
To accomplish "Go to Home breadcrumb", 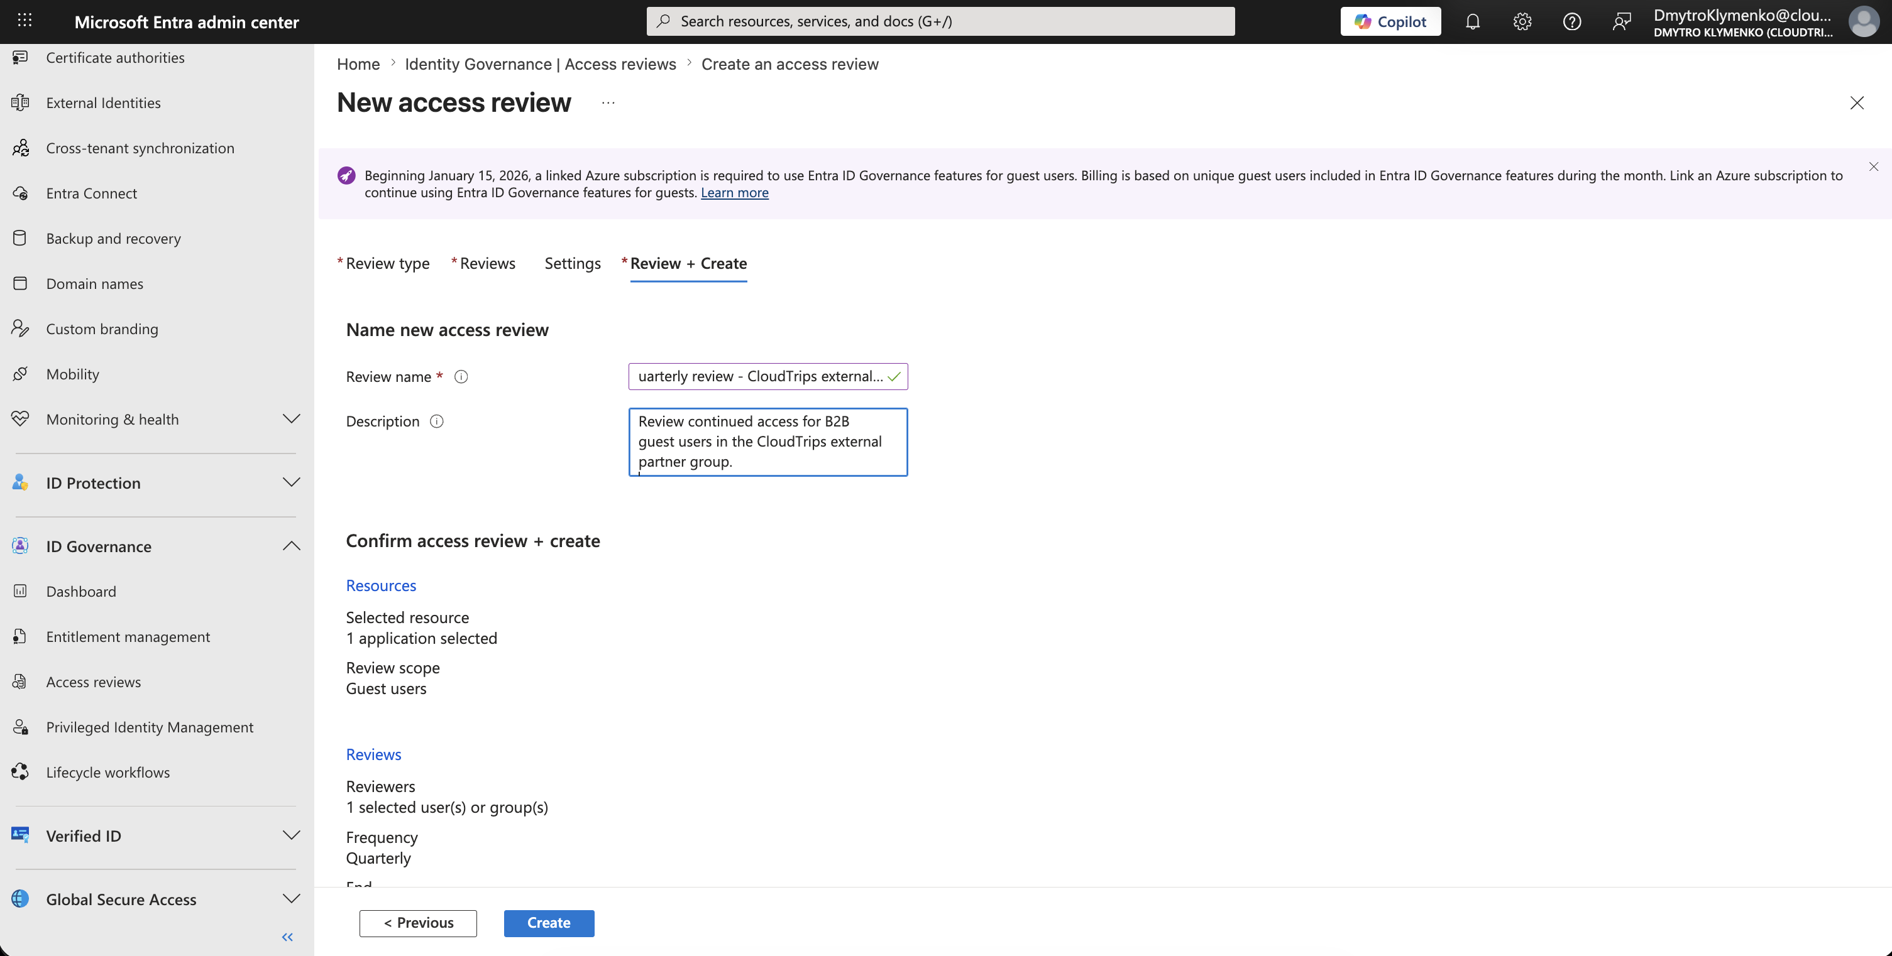I will click(x=358, y=64).
